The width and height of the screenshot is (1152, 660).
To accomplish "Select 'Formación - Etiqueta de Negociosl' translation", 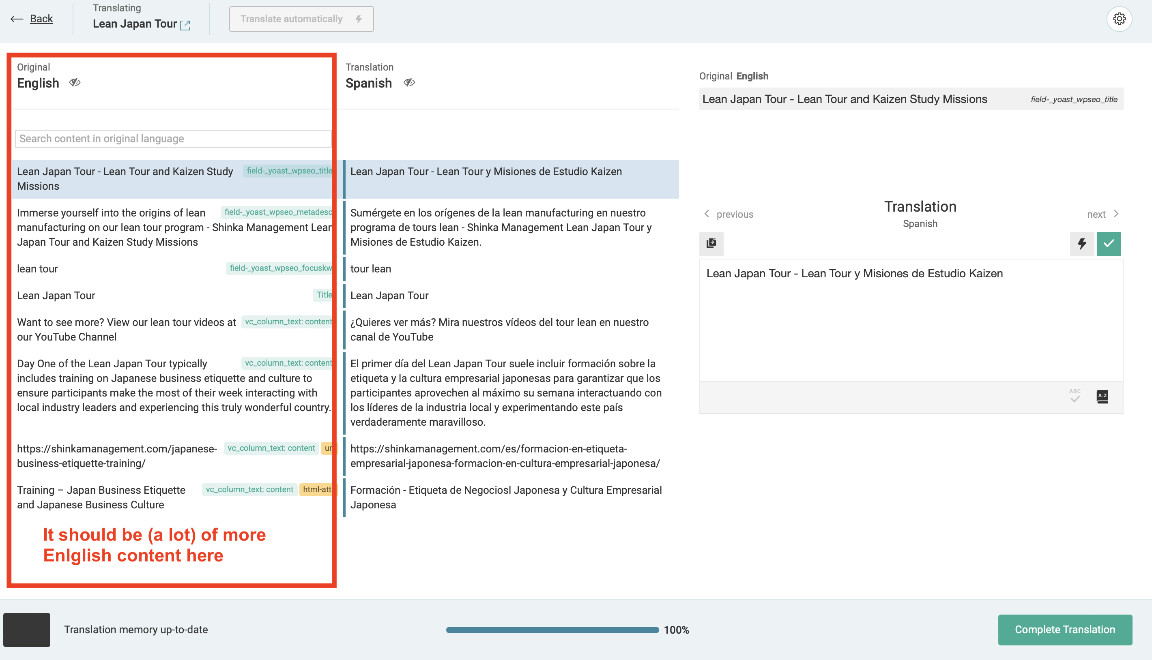I will click(511, 497).
